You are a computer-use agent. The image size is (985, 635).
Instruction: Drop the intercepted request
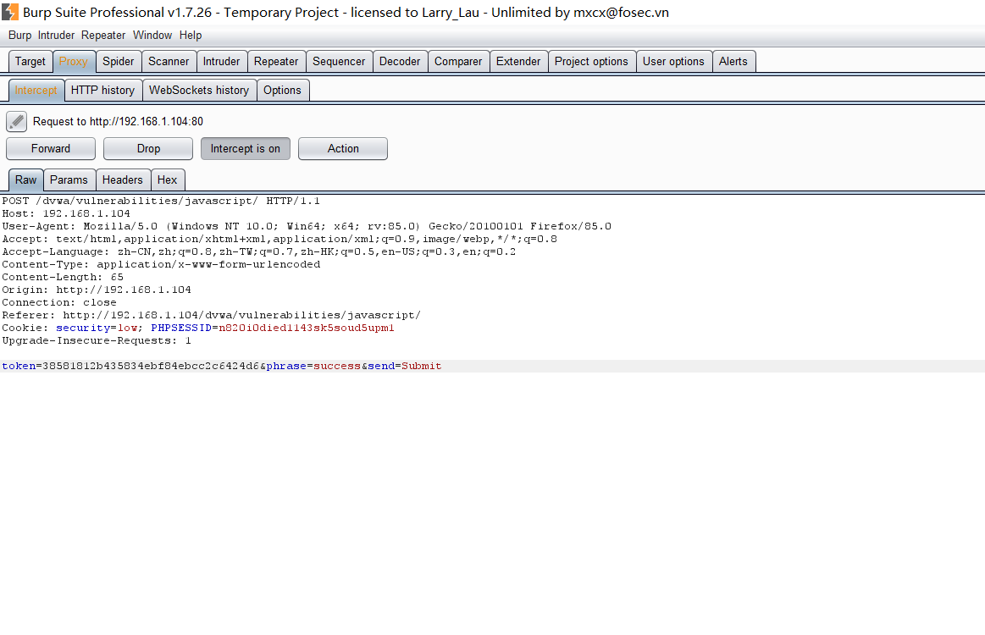(148, 148)
